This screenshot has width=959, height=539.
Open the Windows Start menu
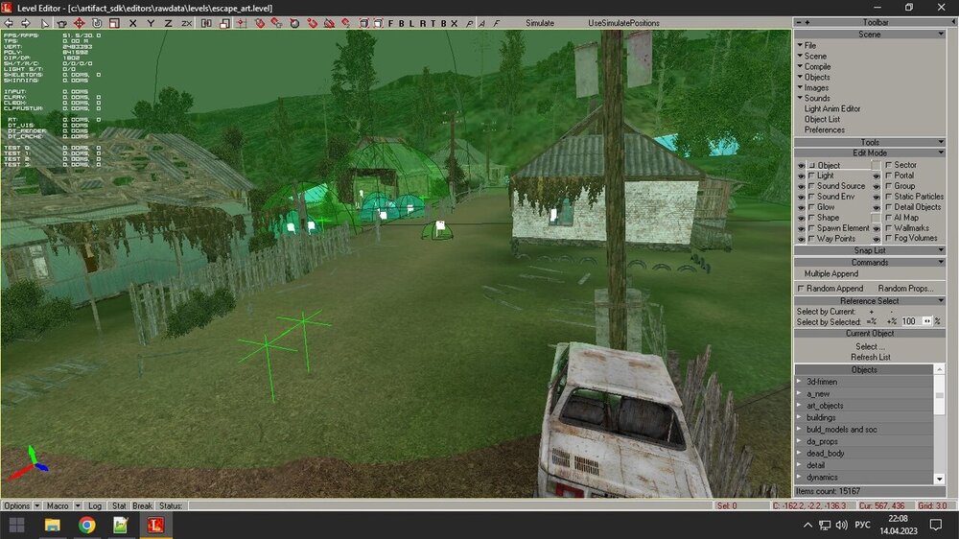pyautogui.click(x=16, y=525)
